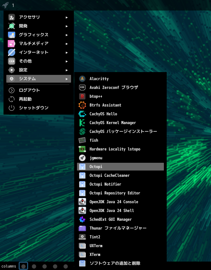Click the red btop++ icon
This screenshot has width=211, height=270.
(x=82, y=96)
